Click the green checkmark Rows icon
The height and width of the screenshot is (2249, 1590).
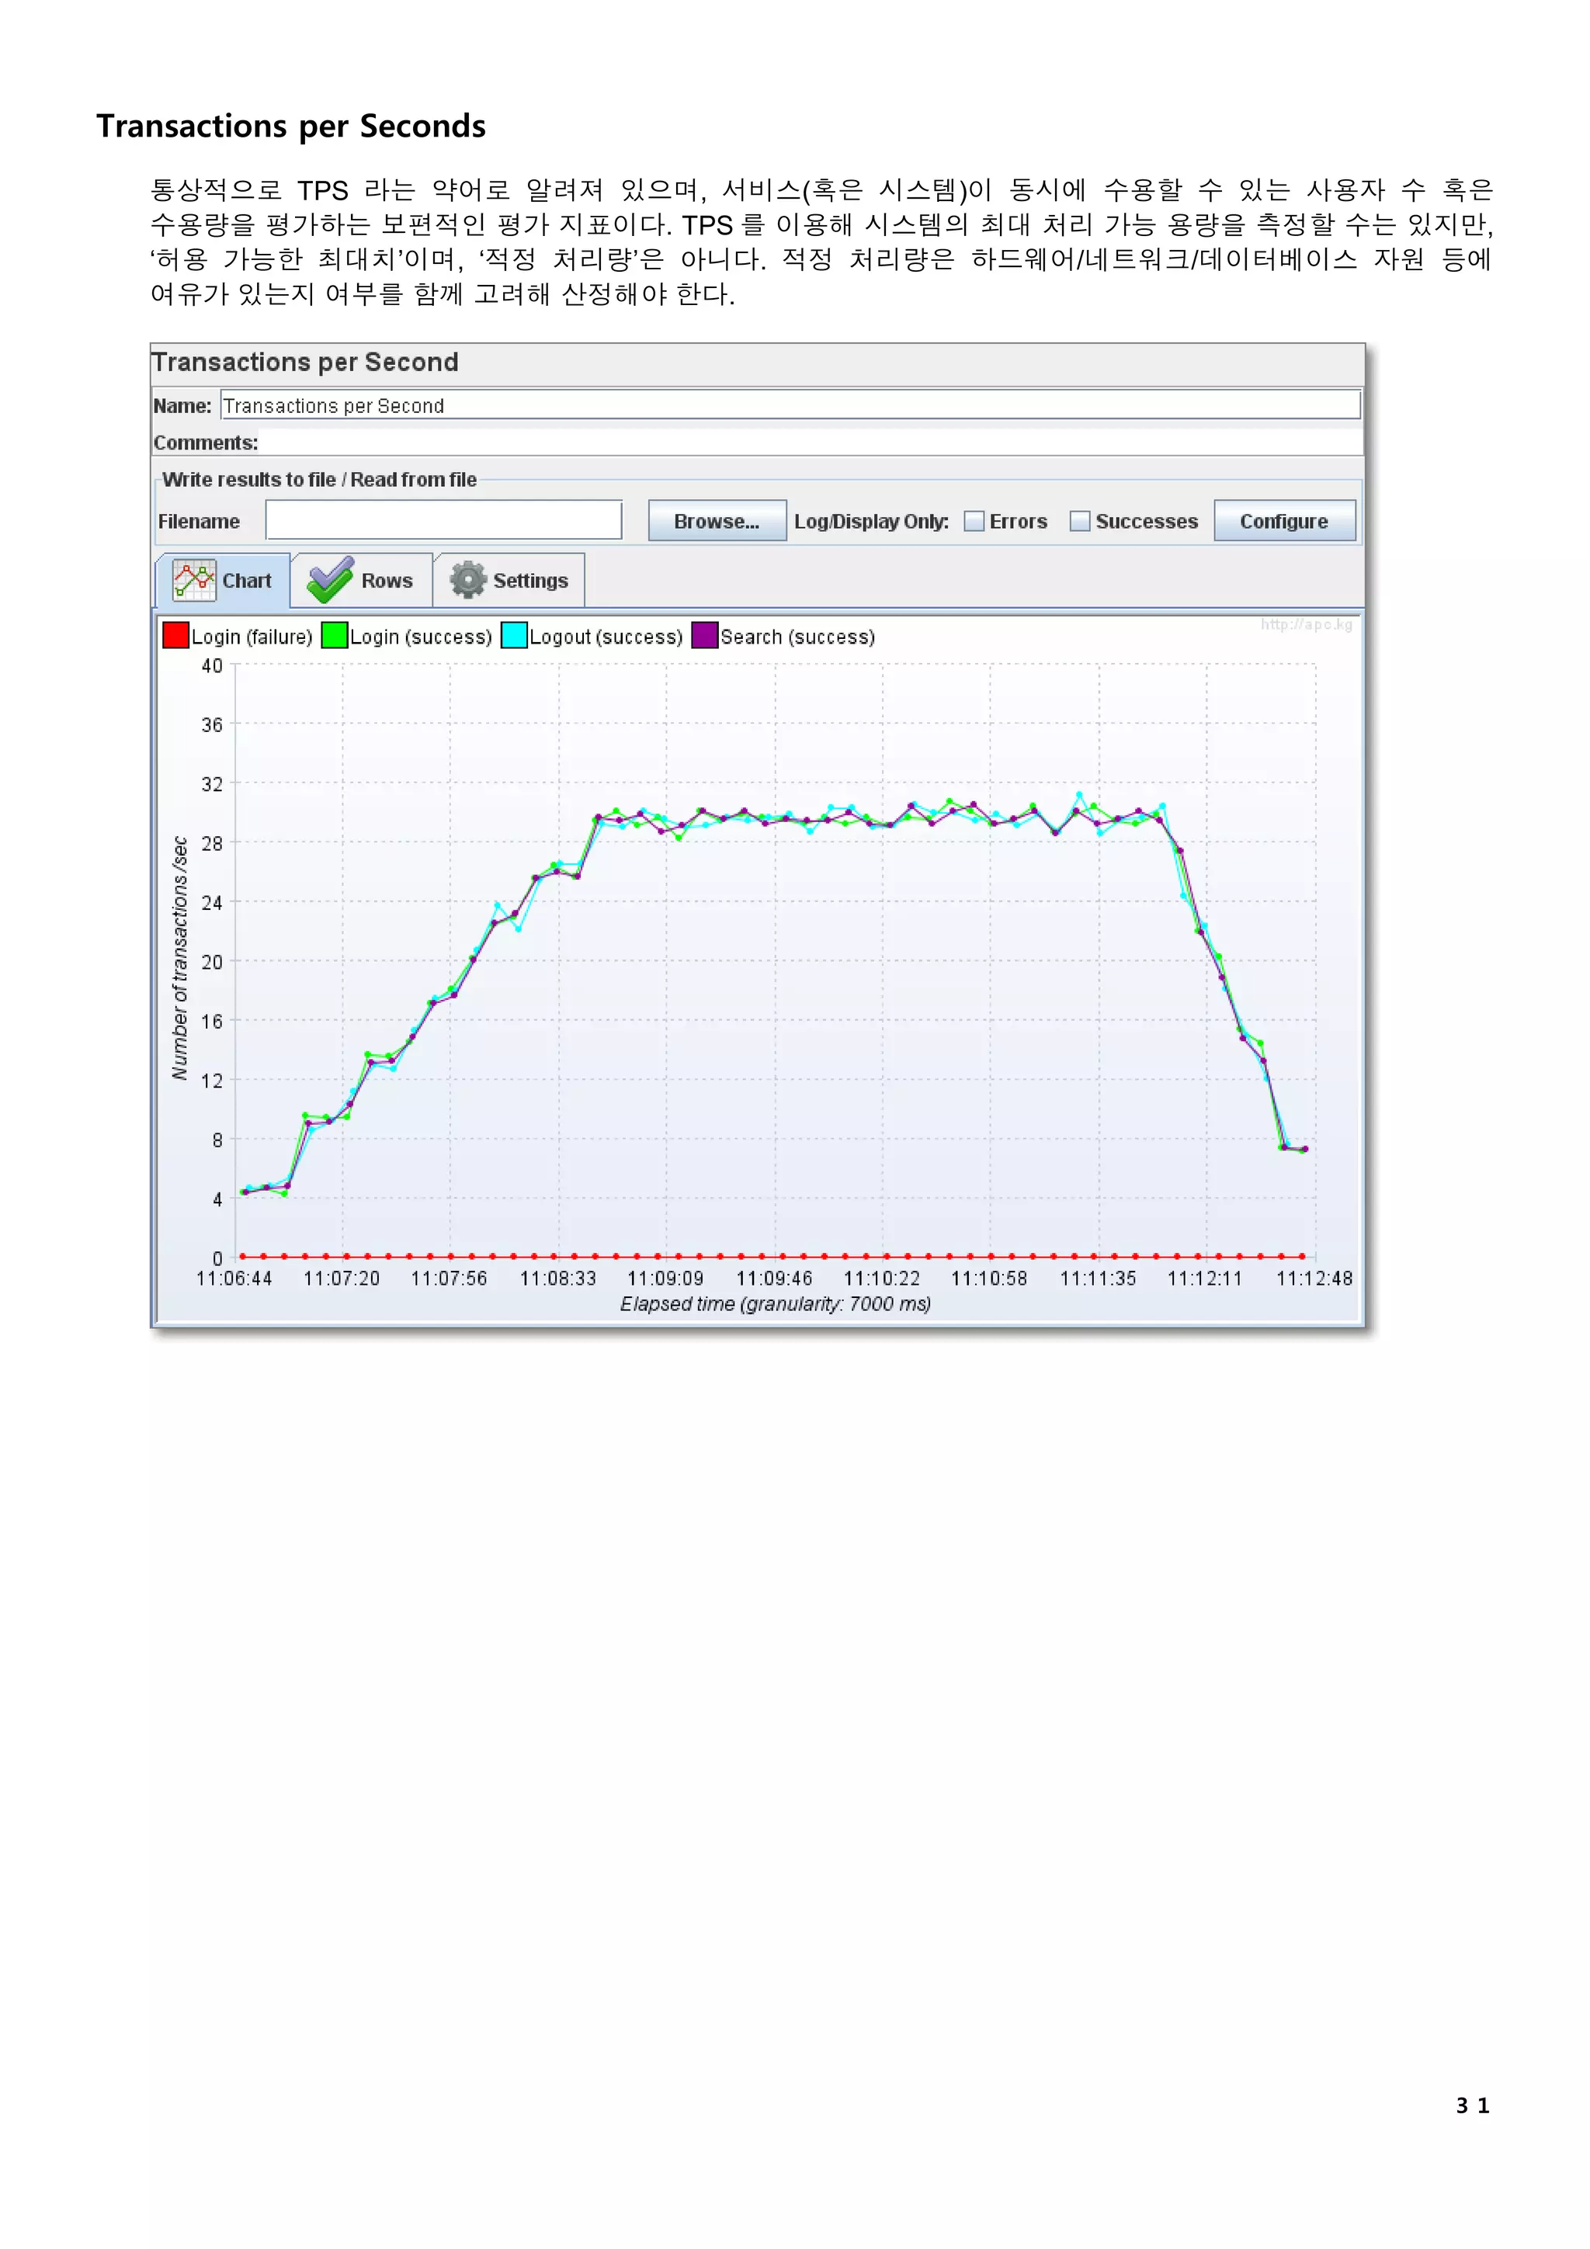[330, 580]
